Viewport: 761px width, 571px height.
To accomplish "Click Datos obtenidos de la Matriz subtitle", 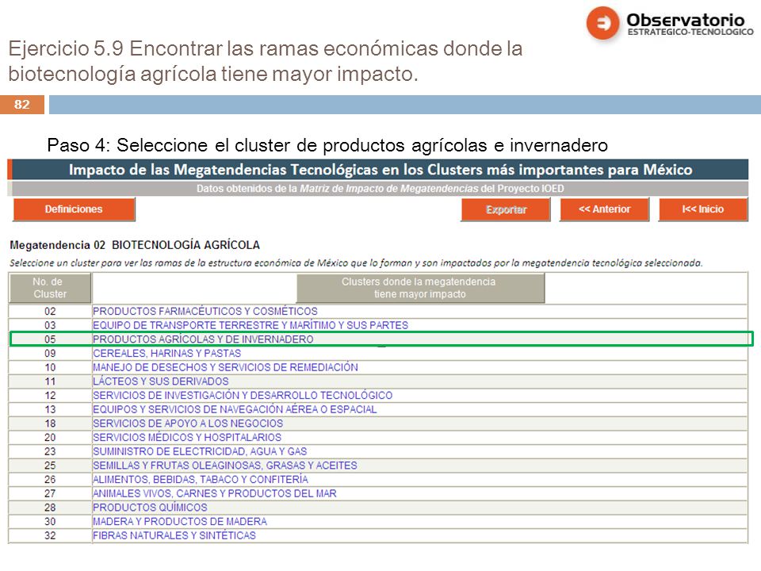I will pyautogui.click(x=380, y=189).
